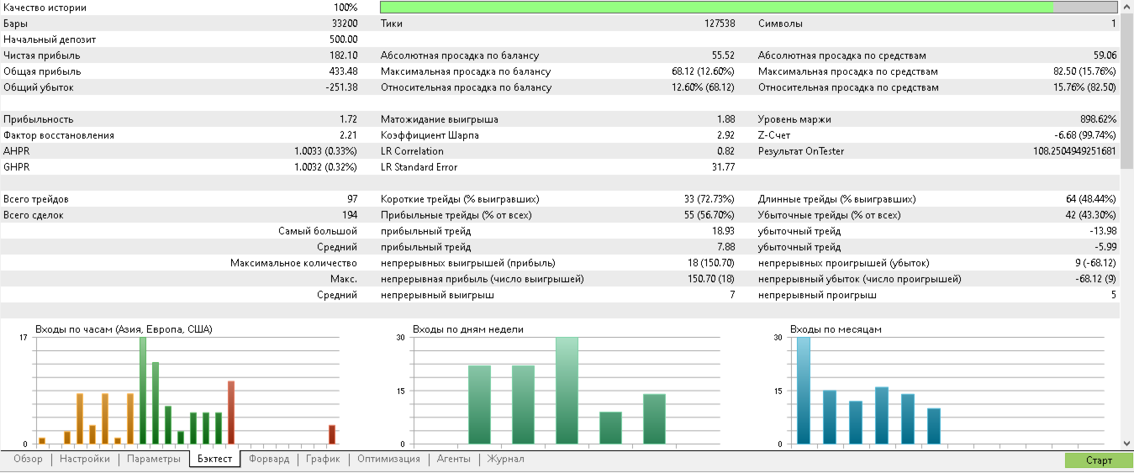Click the Матожидание выигрыша value 1.88
This screenshot has height=473, width=1134.
(726, 119)
